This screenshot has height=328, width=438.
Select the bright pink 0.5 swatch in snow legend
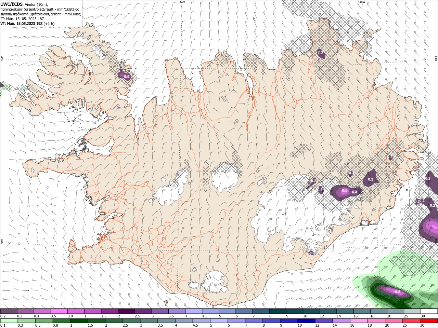point(59,311)
